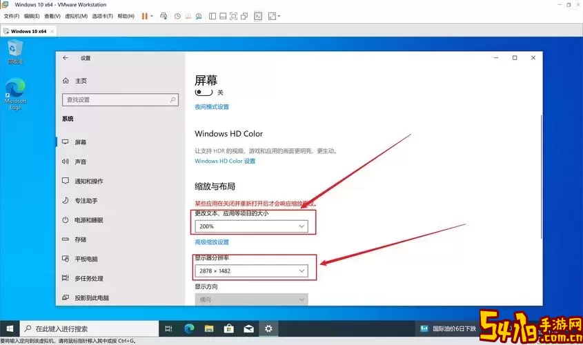Viewport: 583px width, 345px height.
Task: Click the stretch guest display icon
Action: 272,16
